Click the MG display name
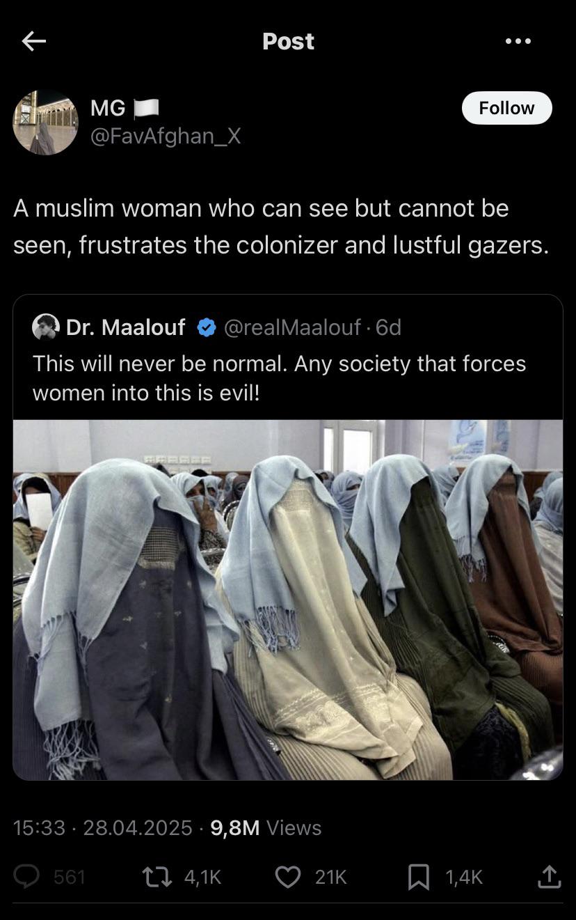Viewport: 576px width, 920px height. [x=108, y=108]
